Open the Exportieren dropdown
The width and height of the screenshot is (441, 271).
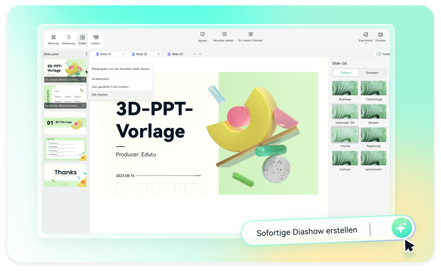(365, 37)
